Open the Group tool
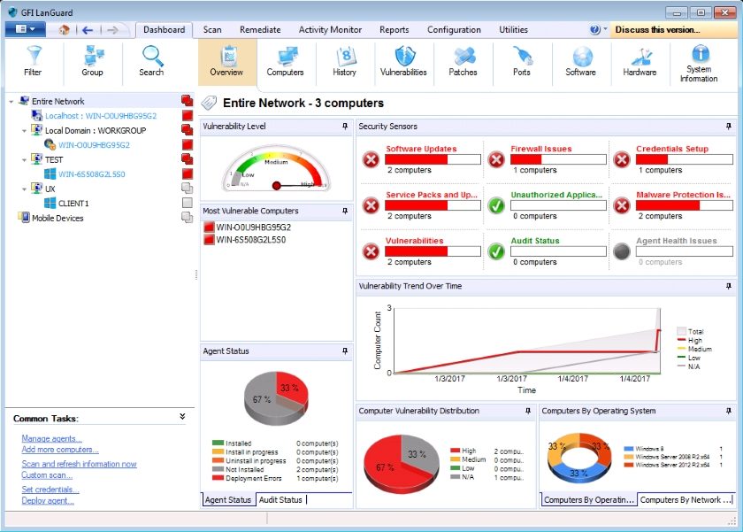743x532 pixels. point(92,62)
